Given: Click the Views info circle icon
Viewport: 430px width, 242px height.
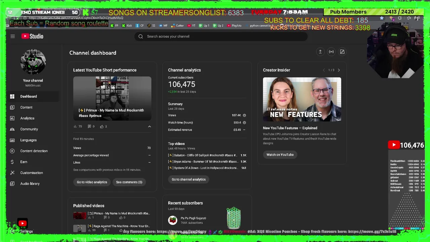Looking at the screenshot, I should click(x=244, y=115).
